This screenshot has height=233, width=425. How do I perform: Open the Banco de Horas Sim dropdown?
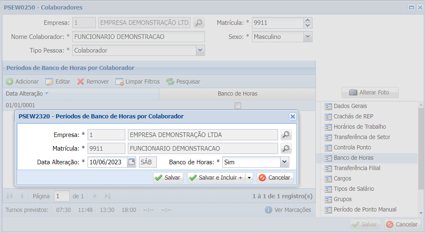coord(284,162)
